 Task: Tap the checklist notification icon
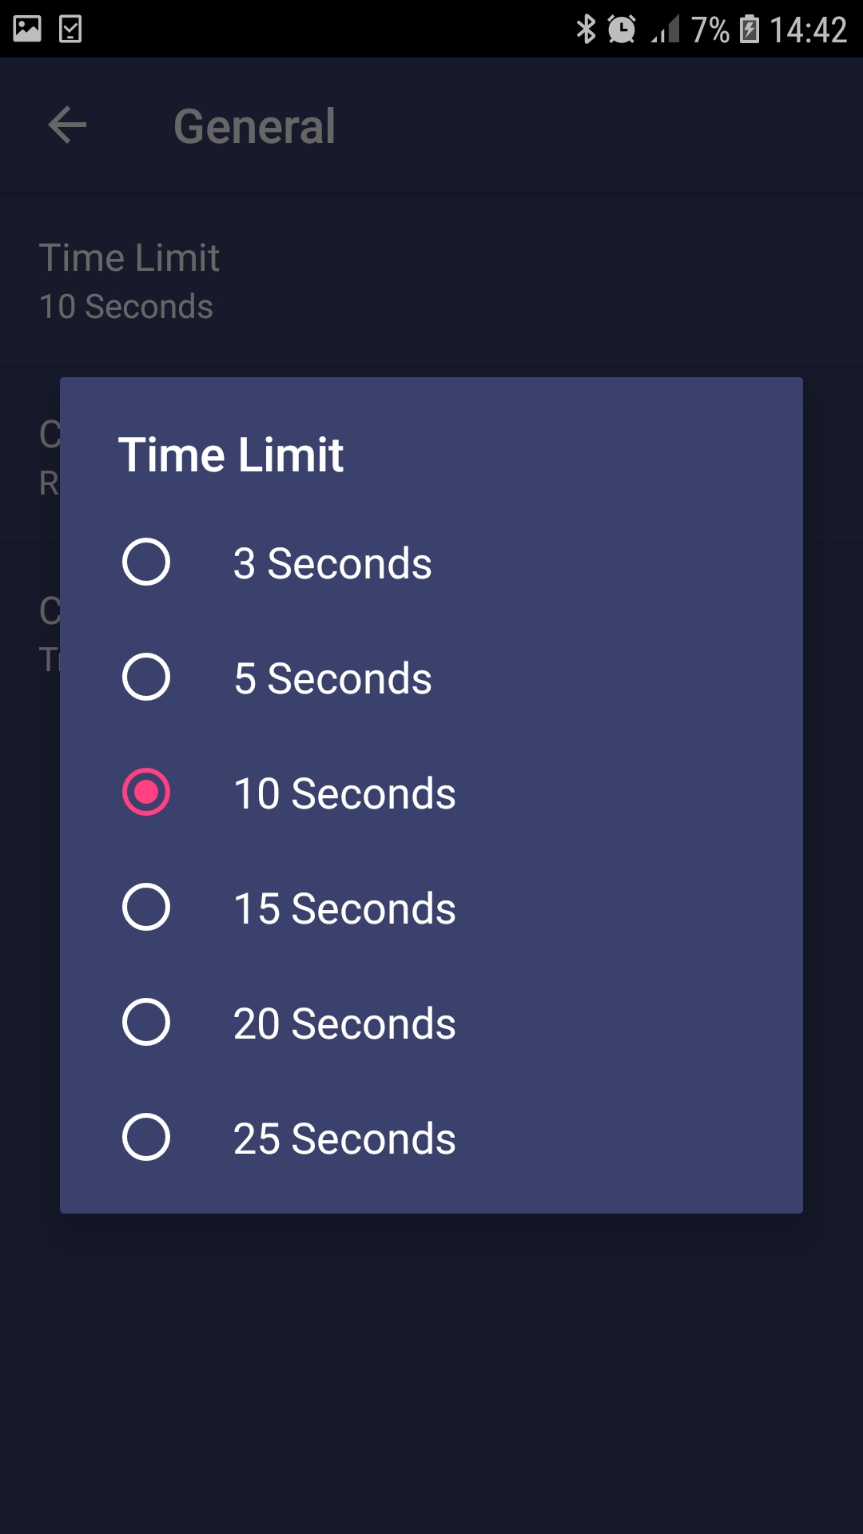point(70,29)
